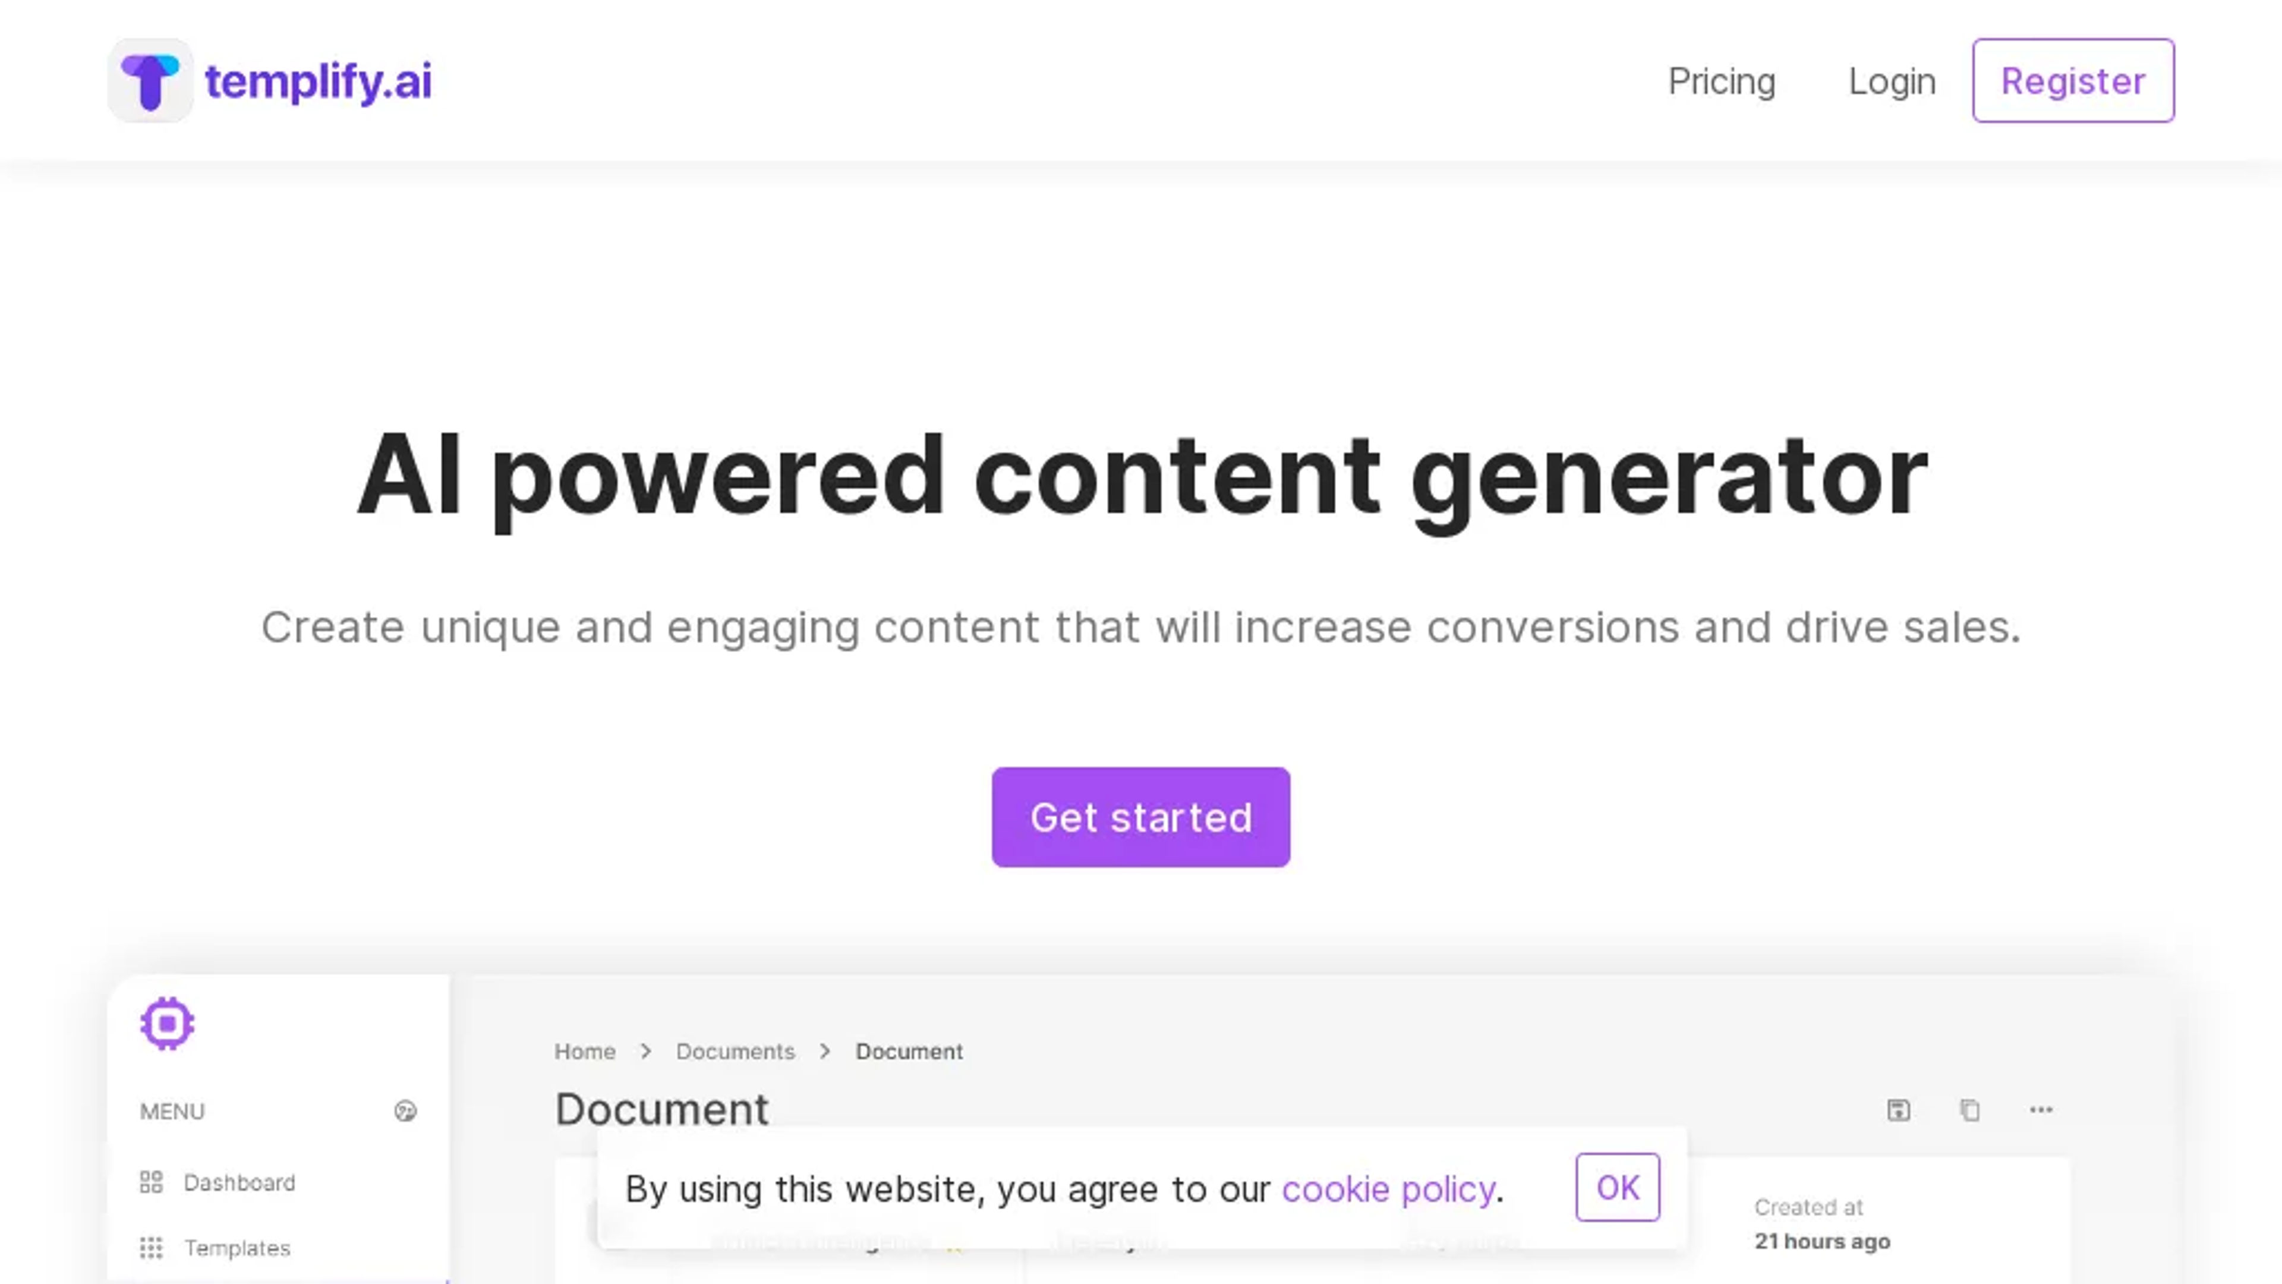Click the settings gear icon in MENU

coord(404,1110)
